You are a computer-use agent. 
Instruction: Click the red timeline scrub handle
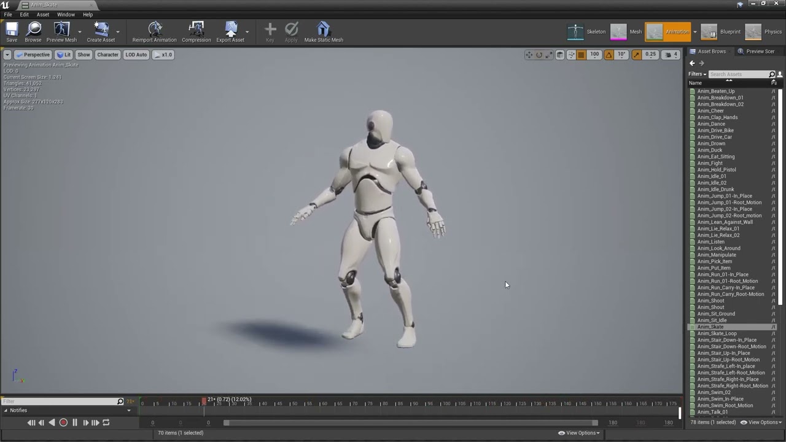click(x=204, y=402)
